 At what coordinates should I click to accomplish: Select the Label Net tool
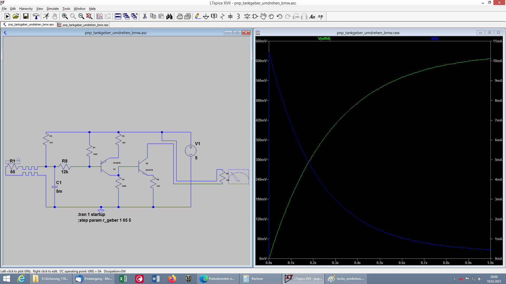(214, 17)
